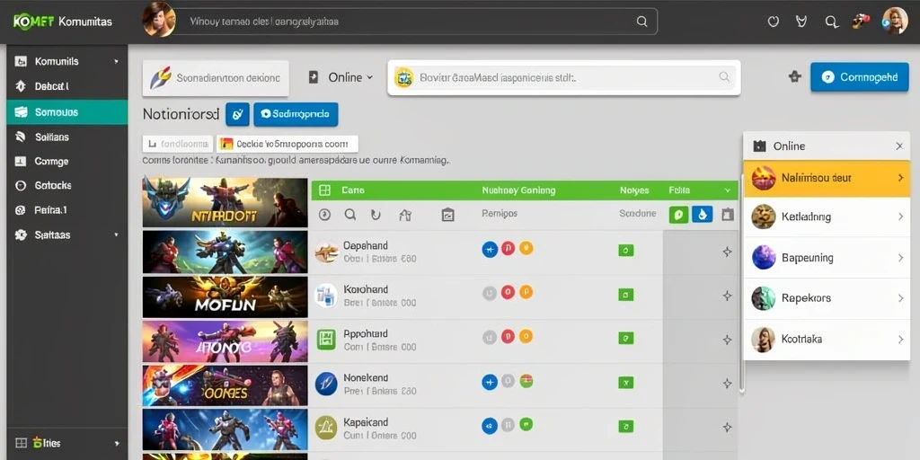Click the refresh icon in table toolbar
Viewport: 920px width, 460px height.
pos(376,216)
